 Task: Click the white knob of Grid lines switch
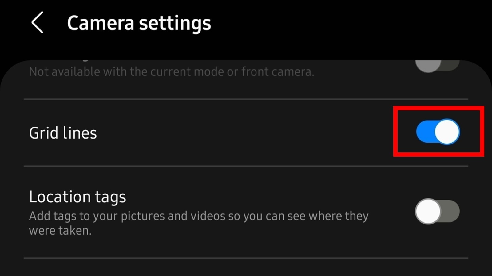447,132
